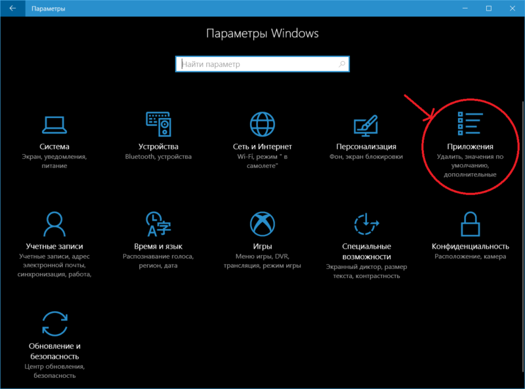Open the Учетные записи person icon
Viewport: 525px width, 389px height.
pyautogui.click(x=54, y=224)
